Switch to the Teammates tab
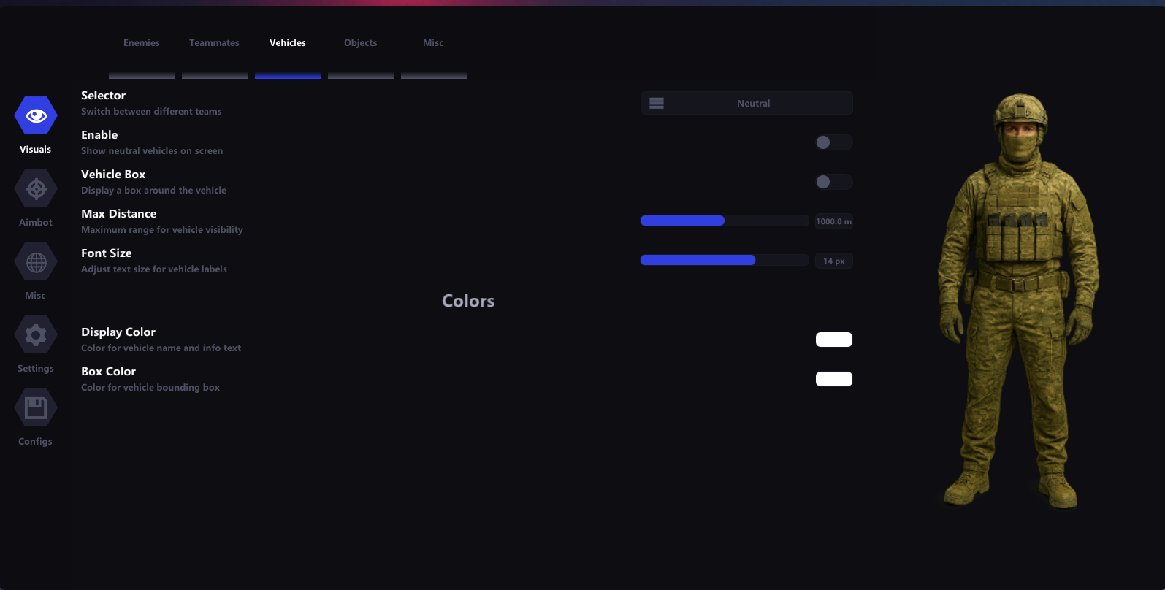1165x590 pixels. (x=214, y=43)
